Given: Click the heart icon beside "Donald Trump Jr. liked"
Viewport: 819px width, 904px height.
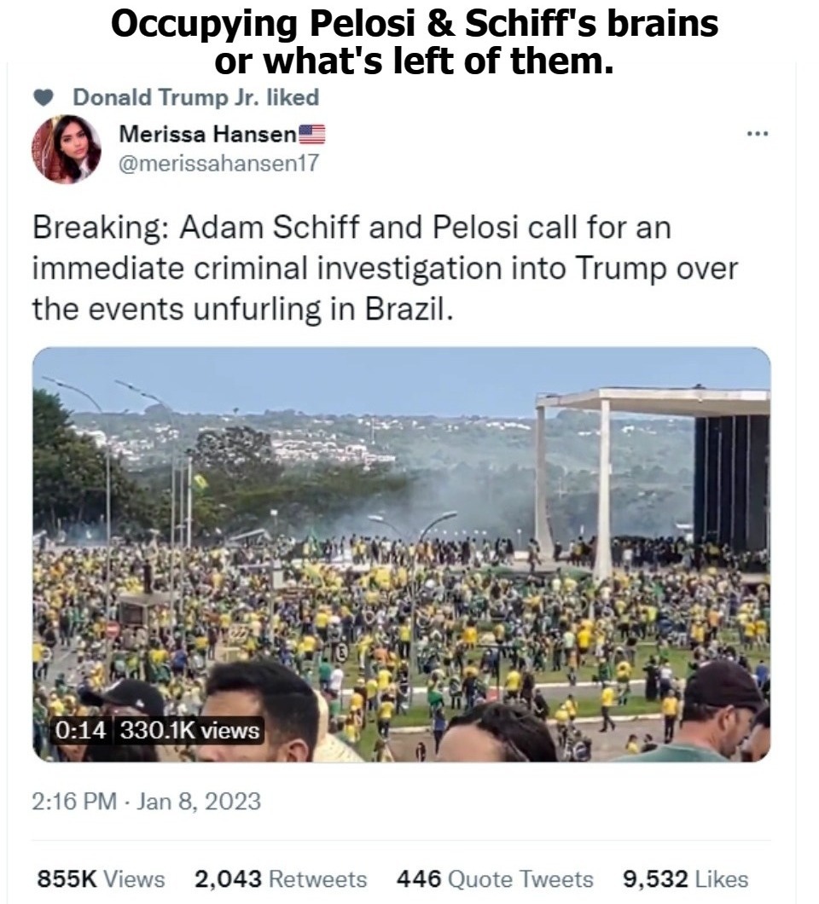Looking at the screenshot, I should tap(43, 96).
